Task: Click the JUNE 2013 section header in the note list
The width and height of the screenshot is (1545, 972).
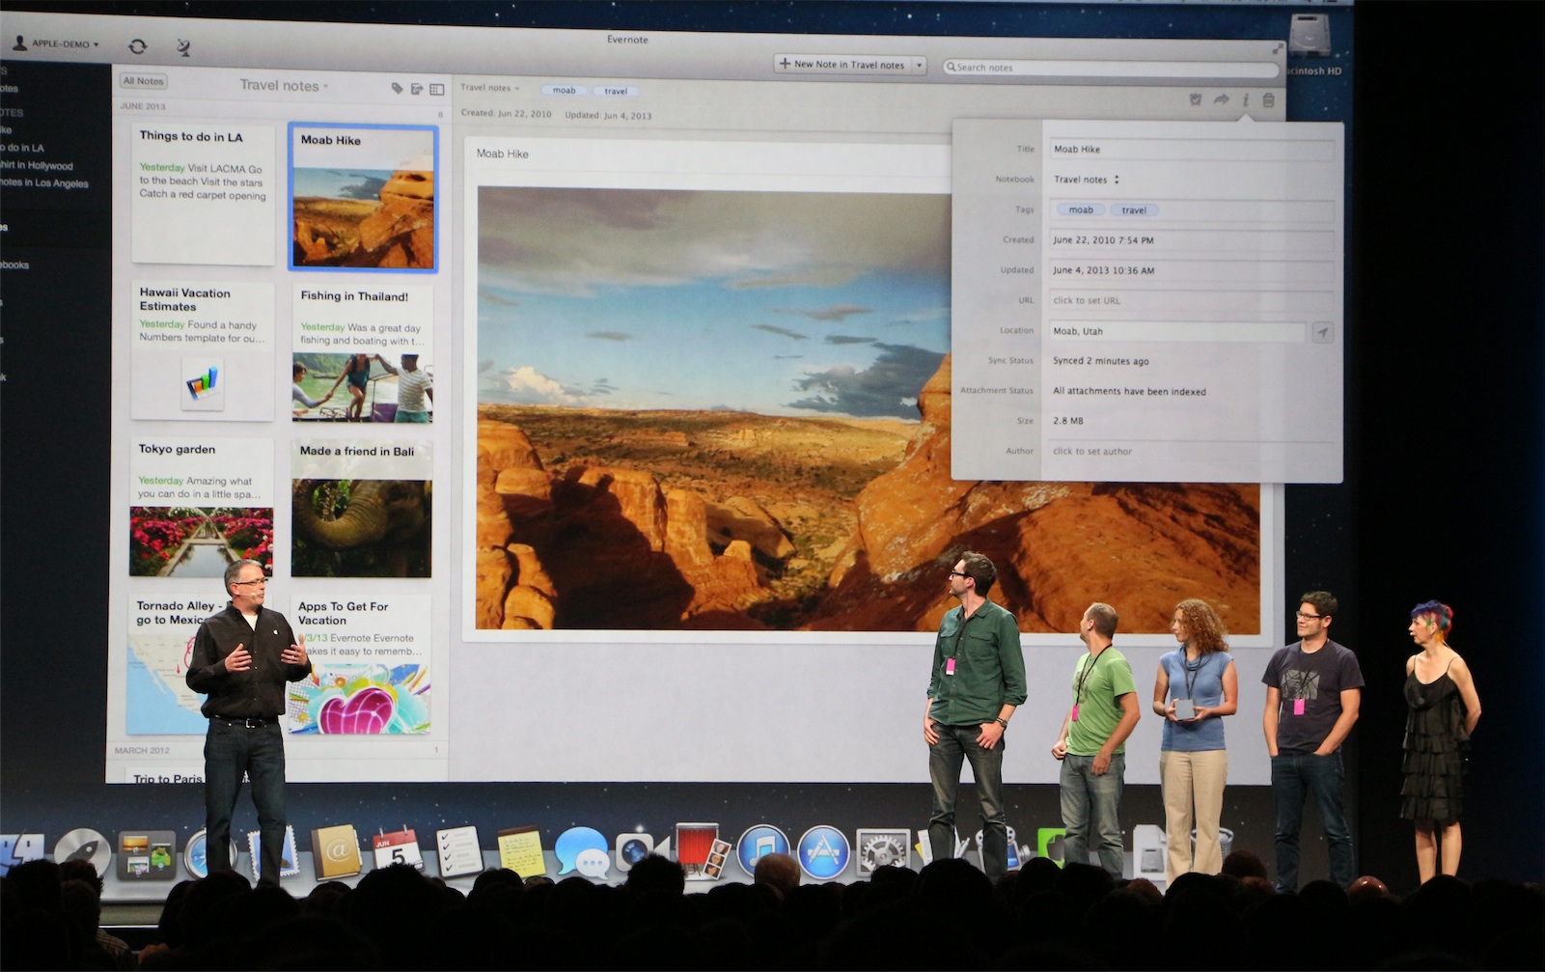Action: [143, 106]
